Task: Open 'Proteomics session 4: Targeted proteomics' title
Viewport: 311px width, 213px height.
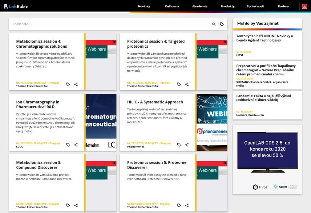Action: point(156,44)
